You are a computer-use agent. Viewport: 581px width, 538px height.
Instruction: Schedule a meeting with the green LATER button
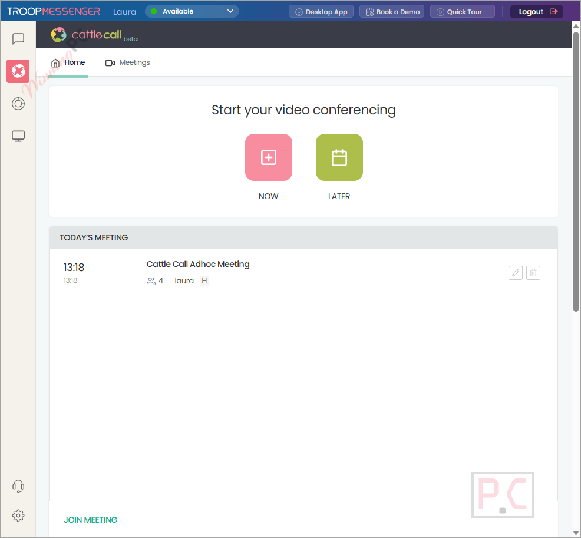click(x=339, y=157)
